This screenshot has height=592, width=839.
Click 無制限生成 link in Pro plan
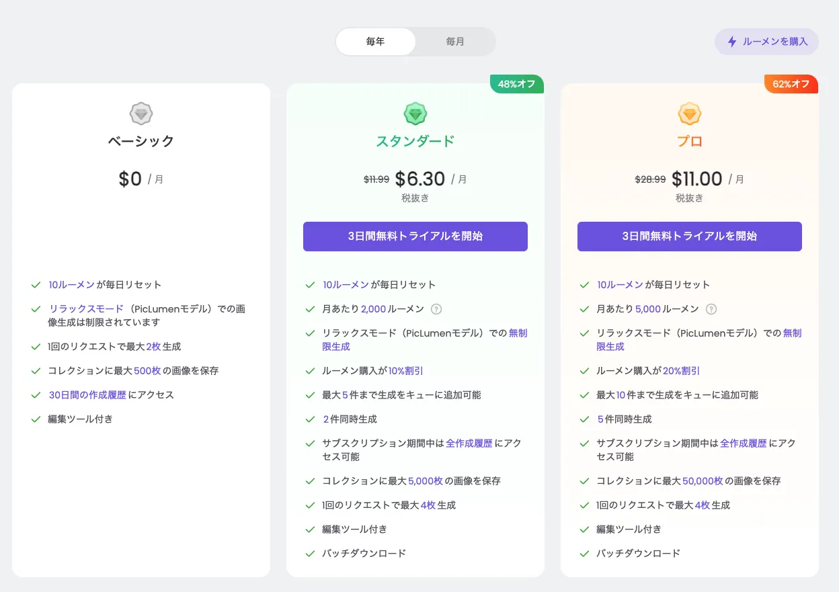pos(610,347)
